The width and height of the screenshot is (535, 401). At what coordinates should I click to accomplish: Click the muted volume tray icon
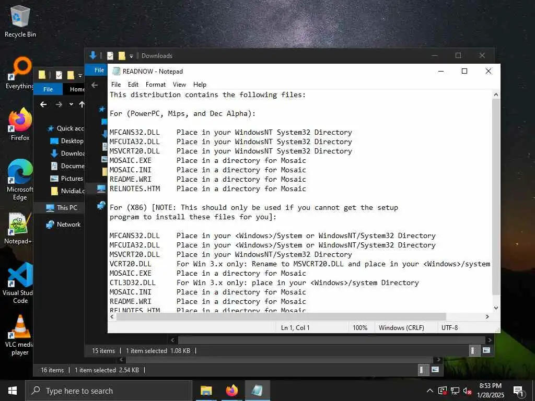pos(467,391)
